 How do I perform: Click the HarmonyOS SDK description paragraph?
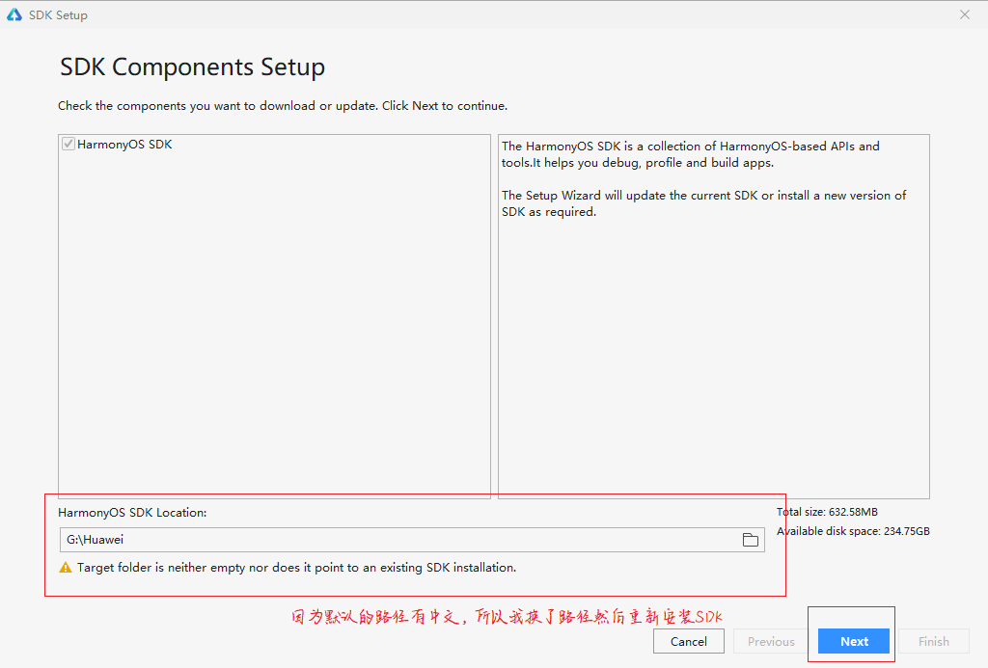[x=691, y=154]
